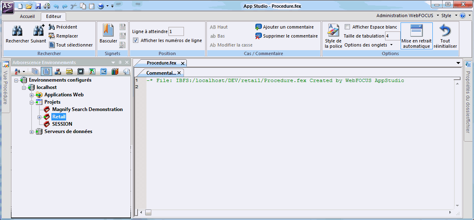Click the palm tree image filter icon
The height and width of the screenshot is (220, 474).
coord(92,71)
